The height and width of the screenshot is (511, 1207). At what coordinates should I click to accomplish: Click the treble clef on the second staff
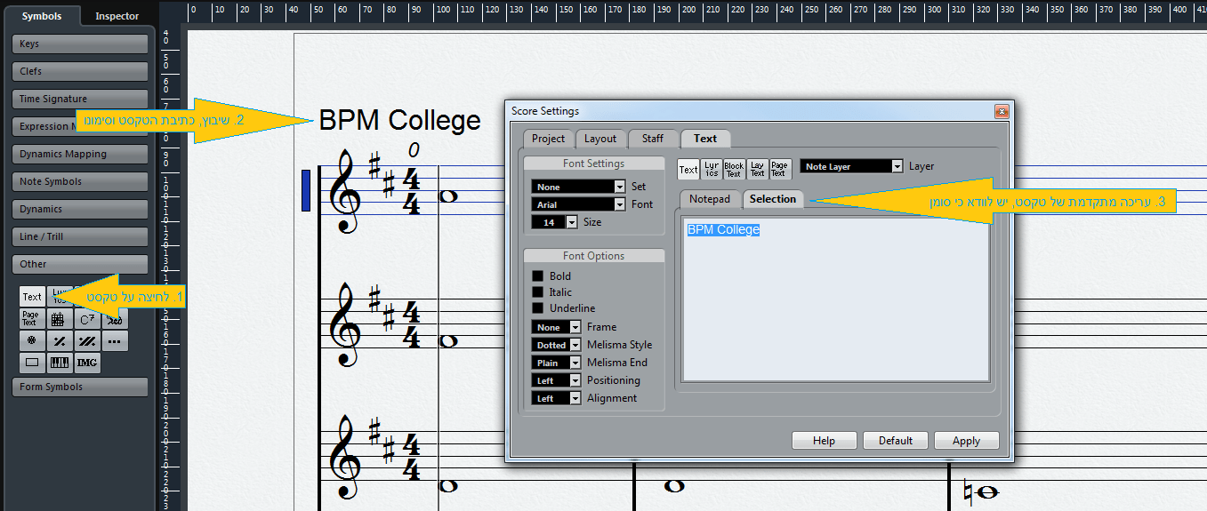point(346,326)
